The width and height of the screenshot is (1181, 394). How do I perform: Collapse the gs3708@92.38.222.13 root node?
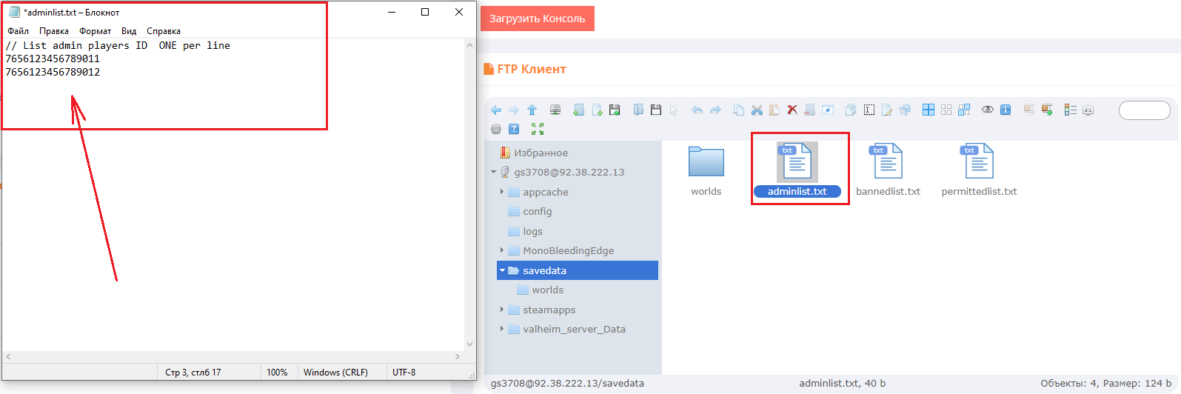(x=493, y=172)
